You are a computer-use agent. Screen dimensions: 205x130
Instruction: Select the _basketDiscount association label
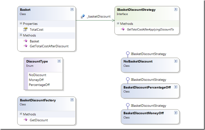point(99,16)
